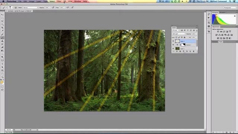238x134 pixels.
Task: Open the Photography workspace dropdown
Action: (230, 7)
